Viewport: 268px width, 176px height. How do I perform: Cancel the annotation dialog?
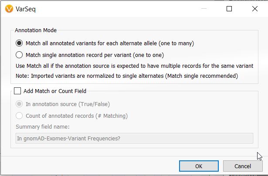(243, 166)
